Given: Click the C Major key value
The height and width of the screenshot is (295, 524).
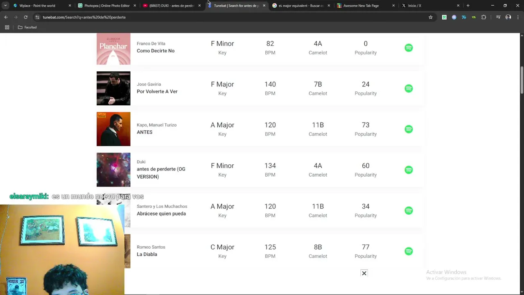Looking at the screenshot, I should click(222, 247).
